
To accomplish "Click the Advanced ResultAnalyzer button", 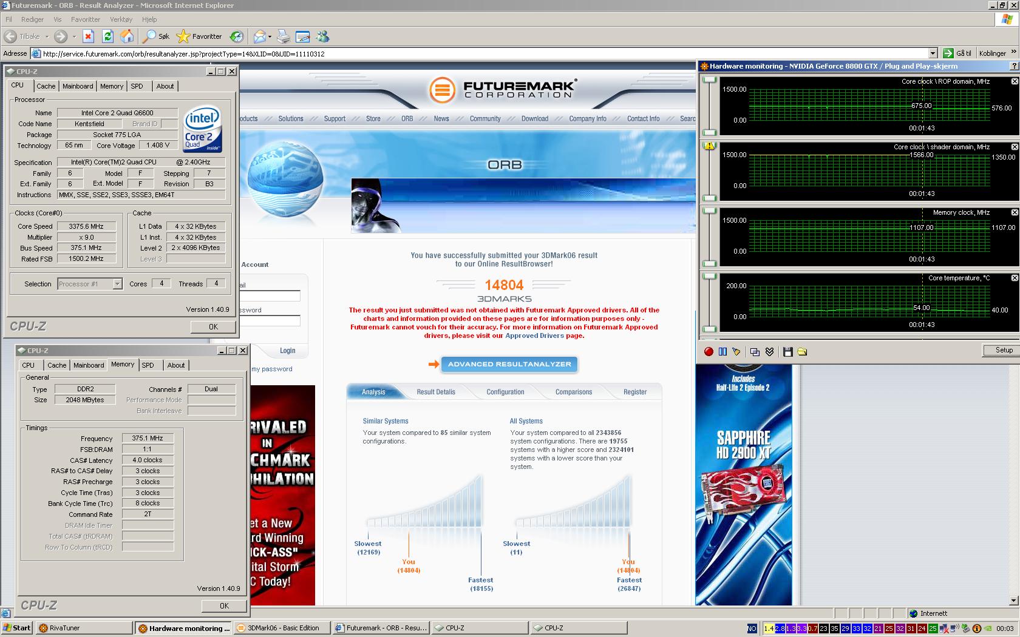I will tap(509, 364).
